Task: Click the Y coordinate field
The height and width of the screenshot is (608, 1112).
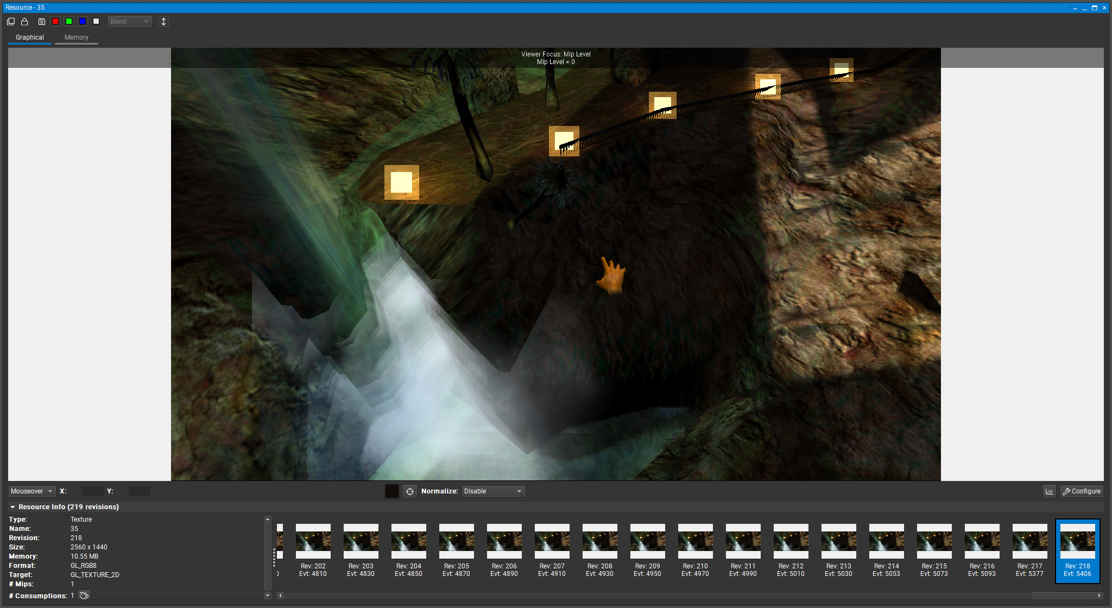Action: tap(140, 491)
